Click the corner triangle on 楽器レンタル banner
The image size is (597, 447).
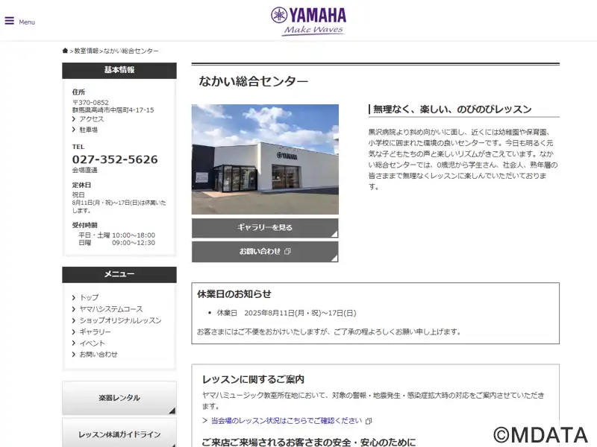pos(172,410)
